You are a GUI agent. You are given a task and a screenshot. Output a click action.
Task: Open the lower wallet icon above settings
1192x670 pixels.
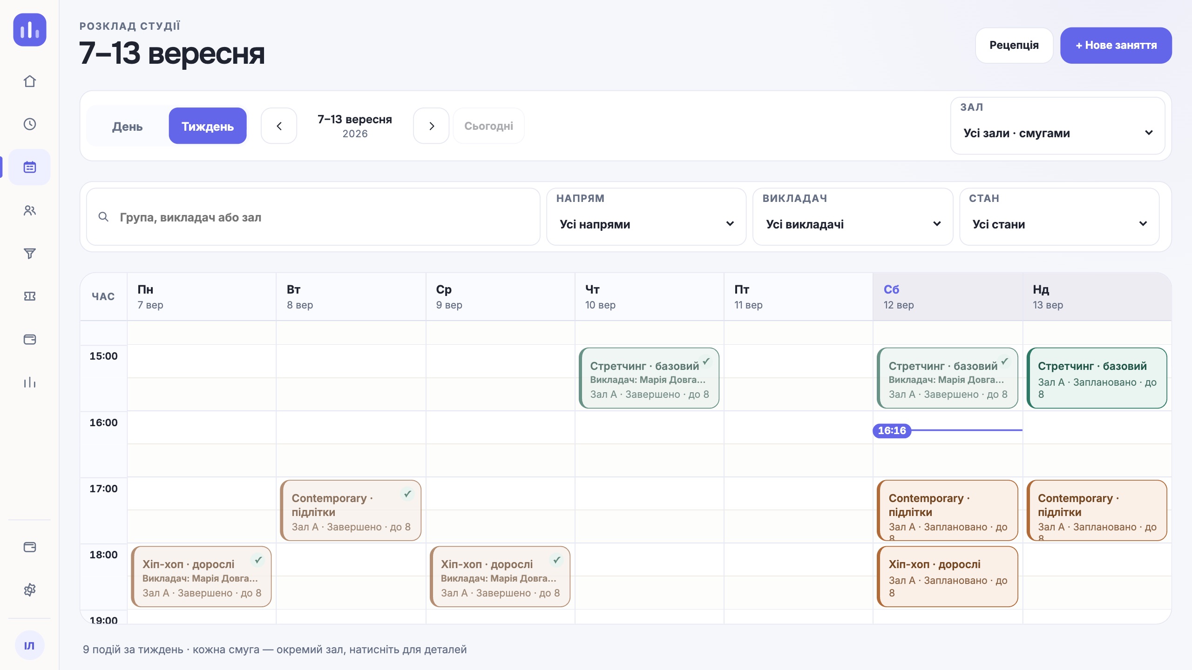[30, 547]
